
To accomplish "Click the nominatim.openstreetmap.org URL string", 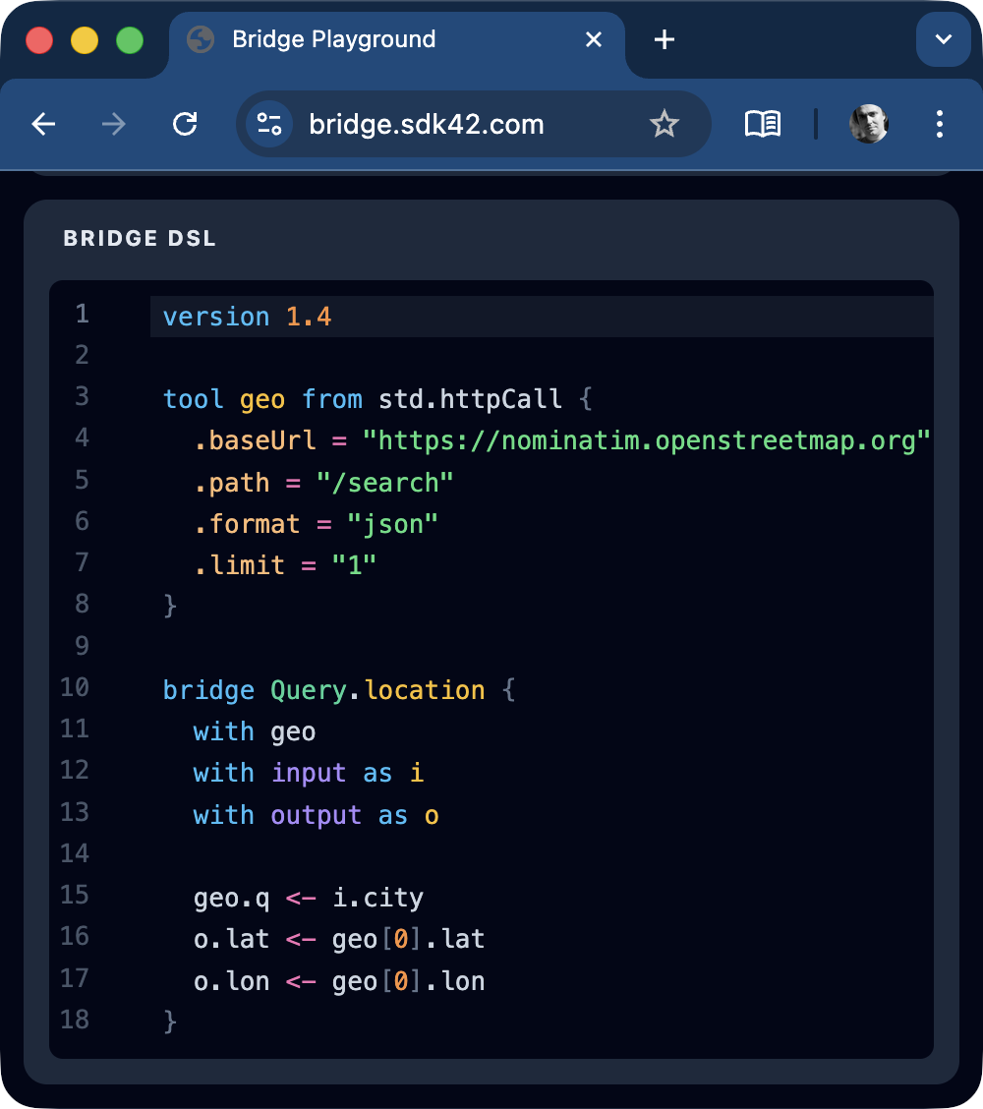I will [649, 439].
